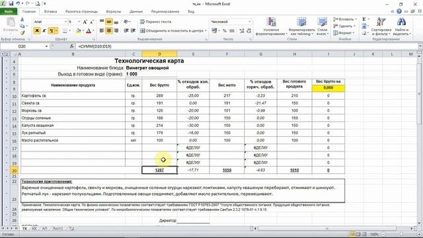This screenshot has height=238, width=423.
Task: Open the Excel Help question mark
Action: (x=399, y=11)
